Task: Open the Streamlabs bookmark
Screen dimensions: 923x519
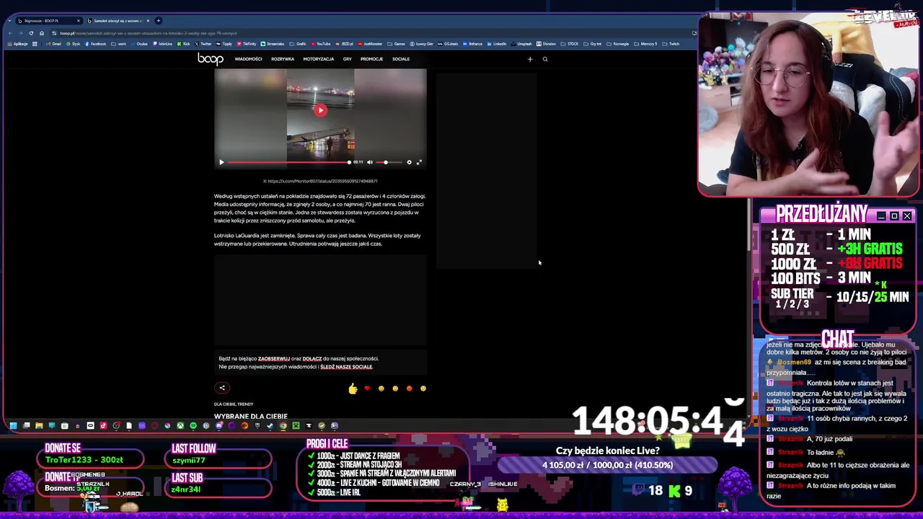Action: 273,44
